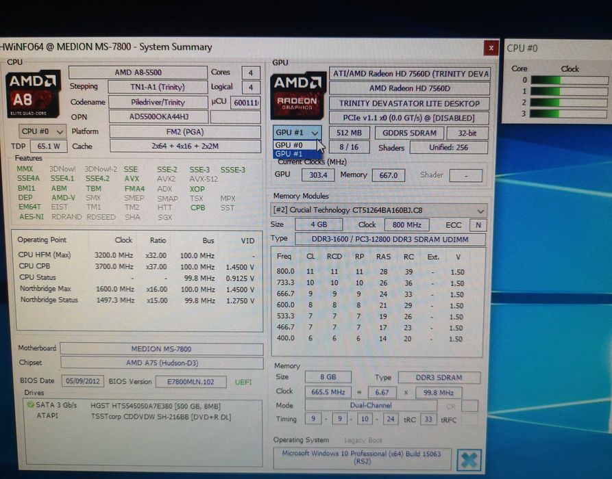The width and height of the screenshot is (612, 479).
Task: Click the green UEFI label
Action: click(x=243, y=382)
